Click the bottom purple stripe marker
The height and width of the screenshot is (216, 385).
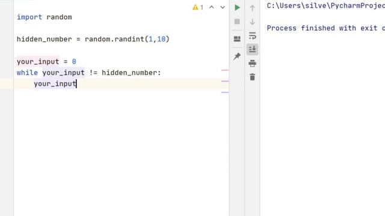click(x=225, y=92)
